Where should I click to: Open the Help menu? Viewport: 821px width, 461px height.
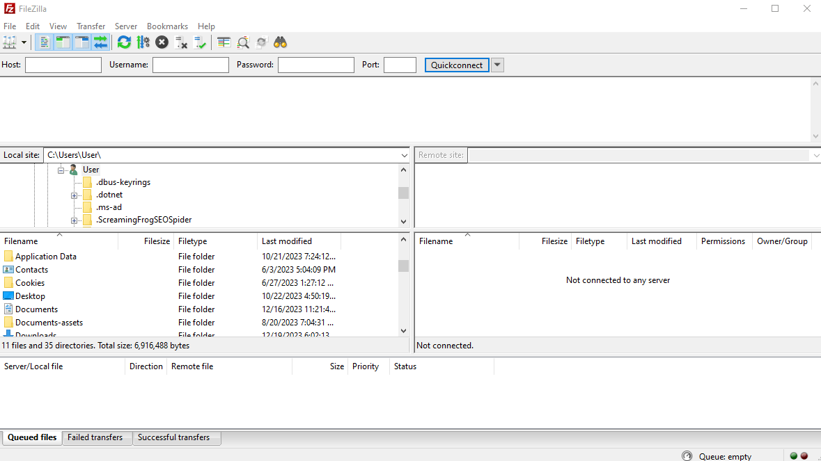pyautogui.click(x=206, y=26)
